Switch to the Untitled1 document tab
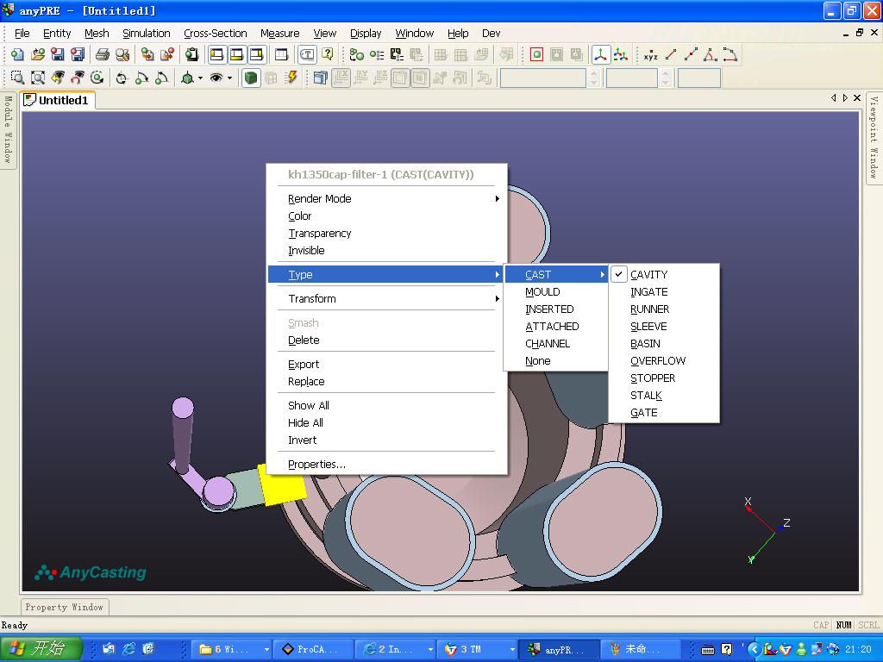 pyautogui.click(x=57, y=100)
